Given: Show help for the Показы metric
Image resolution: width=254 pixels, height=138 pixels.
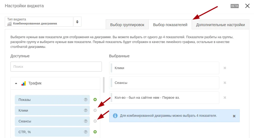Looking at the screenshot, I should pos(86,100).
